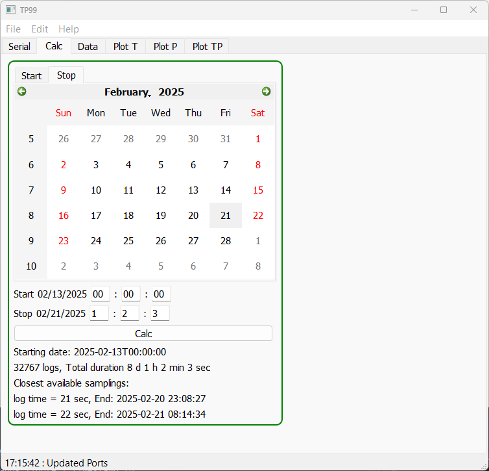Click the 2025 year in calendar header
The height and width of the screenshot is (471, 489).
[x=171, y=92]
